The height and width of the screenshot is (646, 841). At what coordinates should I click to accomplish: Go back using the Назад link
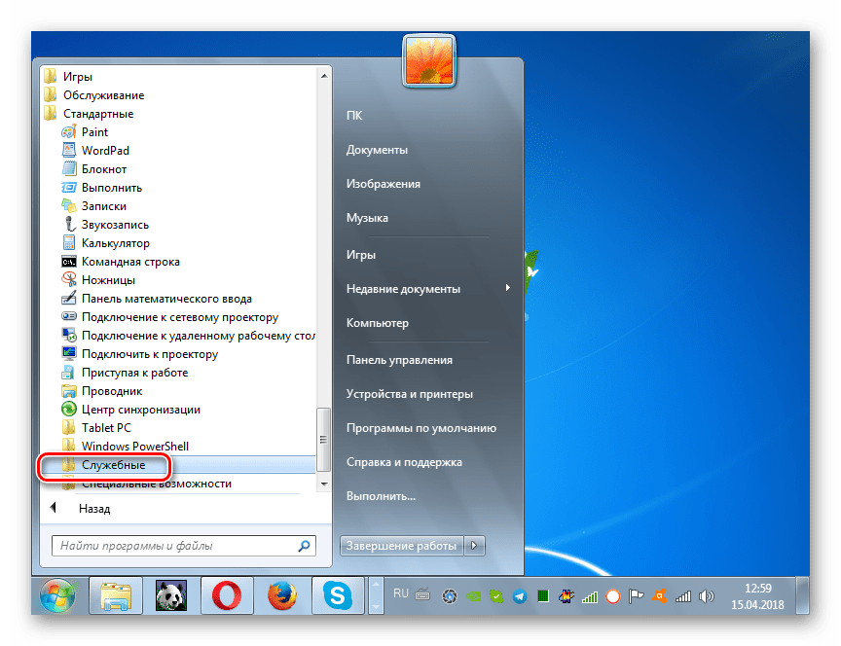click(x=94, y=508)
